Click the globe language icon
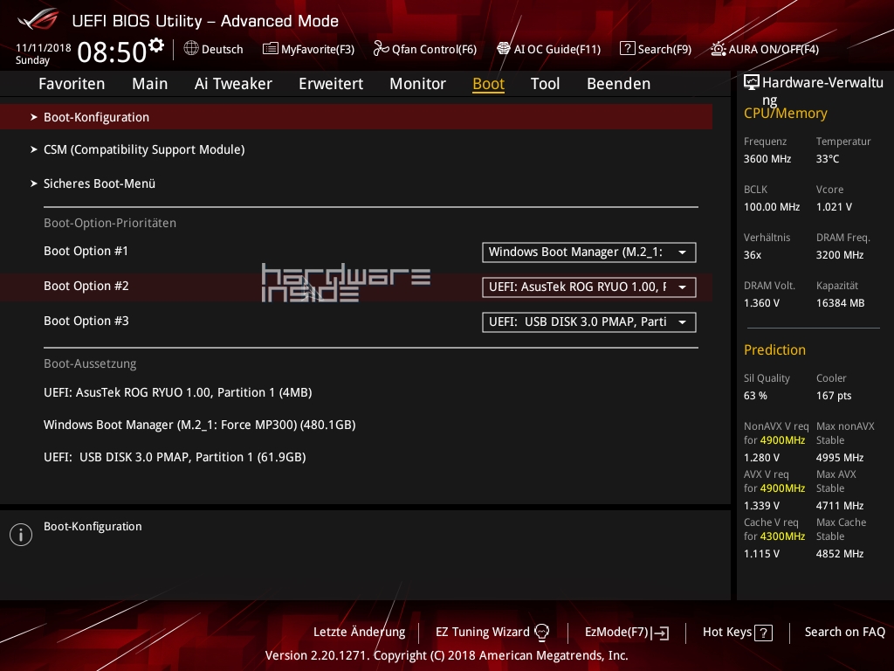894x671 pixels. (191, 49)
